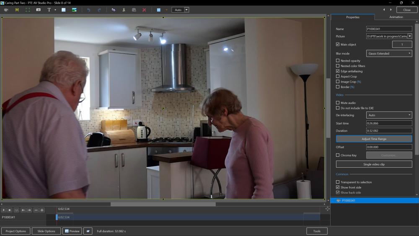Screen dimensions: 419x236
Task: Select the green Frame tool icon
Action: pyautogui.click(x=28, y=10)
